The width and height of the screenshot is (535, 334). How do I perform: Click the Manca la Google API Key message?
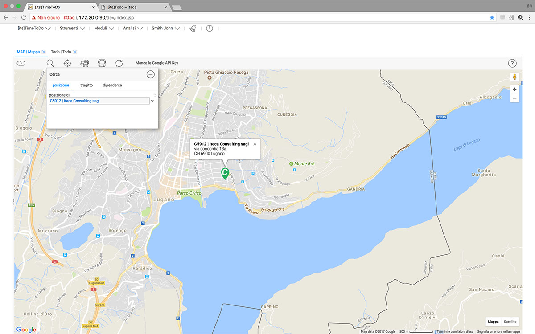157,64
